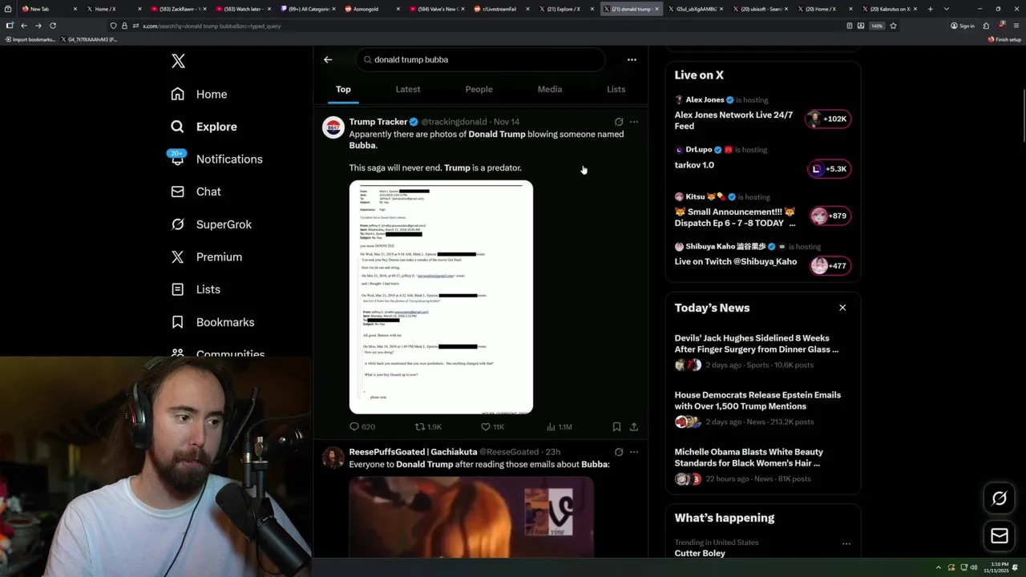Open the browser extensions icon
1026x577 pixels.
tap(986, 26)
